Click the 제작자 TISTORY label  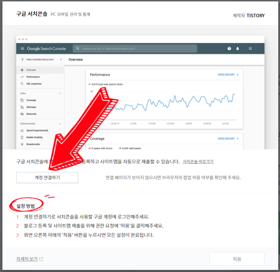click(x=248, y=16)
